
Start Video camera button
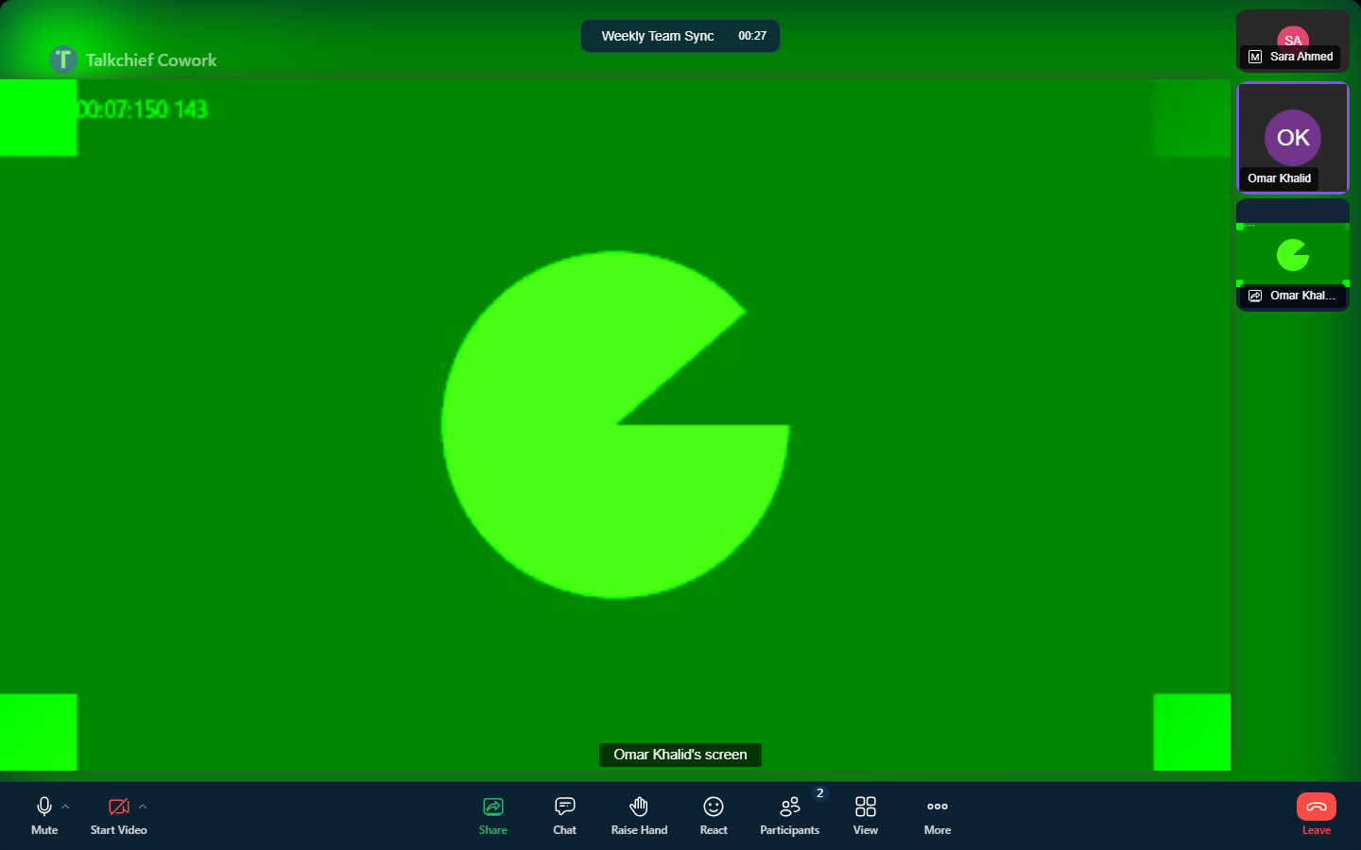(x=118, y=816)
